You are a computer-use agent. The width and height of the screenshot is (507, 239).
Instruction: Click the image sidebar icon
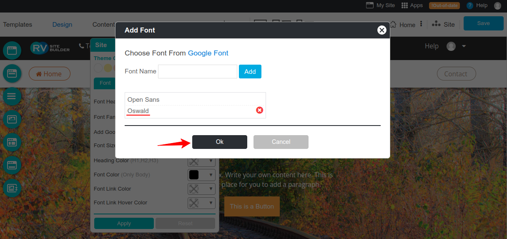pos(12,119)
